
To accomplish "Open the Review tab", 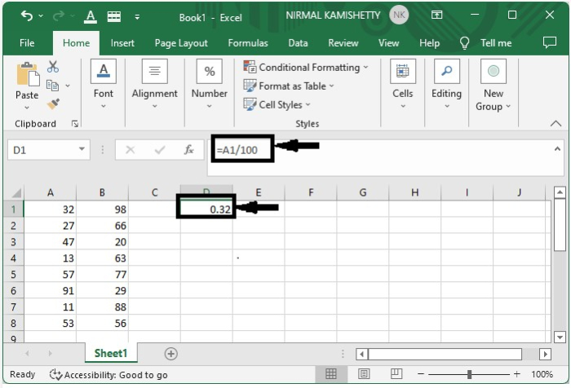I will pos(343,43).
